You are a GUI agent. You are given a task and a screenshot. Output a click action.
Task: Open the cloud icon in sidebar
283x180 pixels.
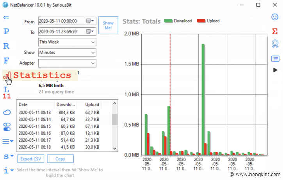(x=7, y=113)
